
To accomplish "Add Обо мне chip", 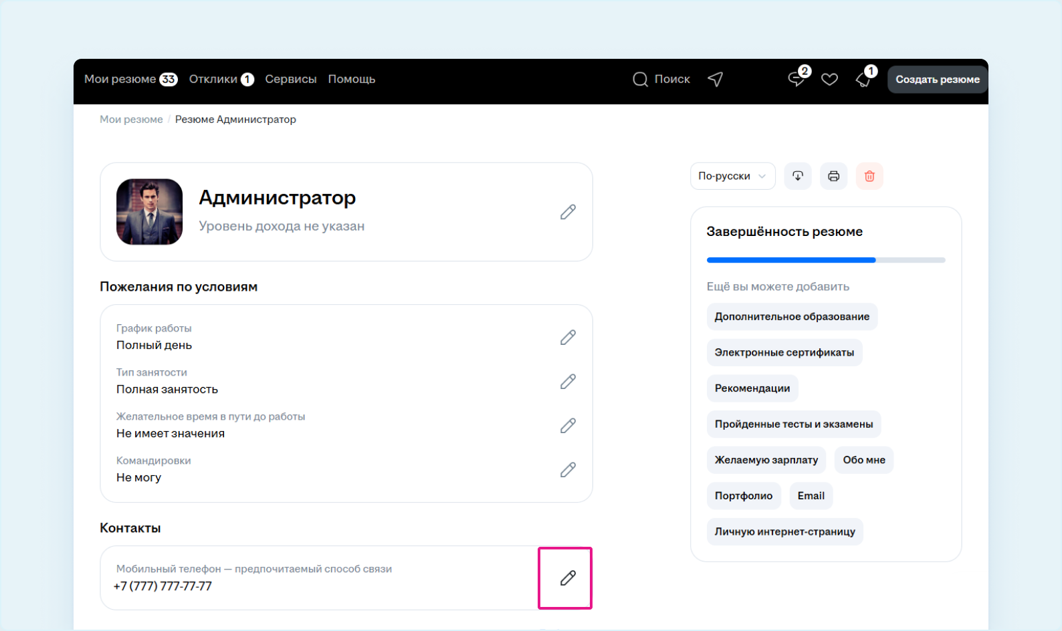I will (864, 460).
